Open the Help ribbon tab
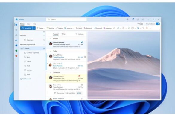 point(34,24)
